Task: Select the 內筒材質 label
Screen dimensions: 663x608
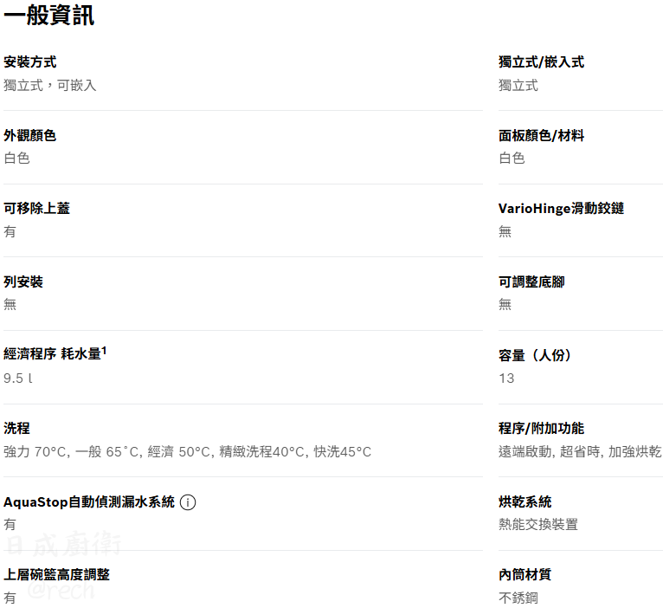Action: point(525,574)
